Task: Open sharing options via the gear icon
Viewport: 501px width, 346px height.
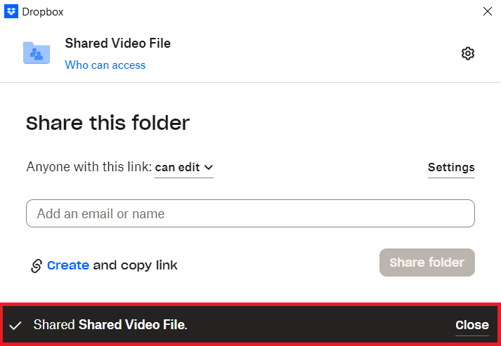Action: pyautogui.click(x=468, y=53)
